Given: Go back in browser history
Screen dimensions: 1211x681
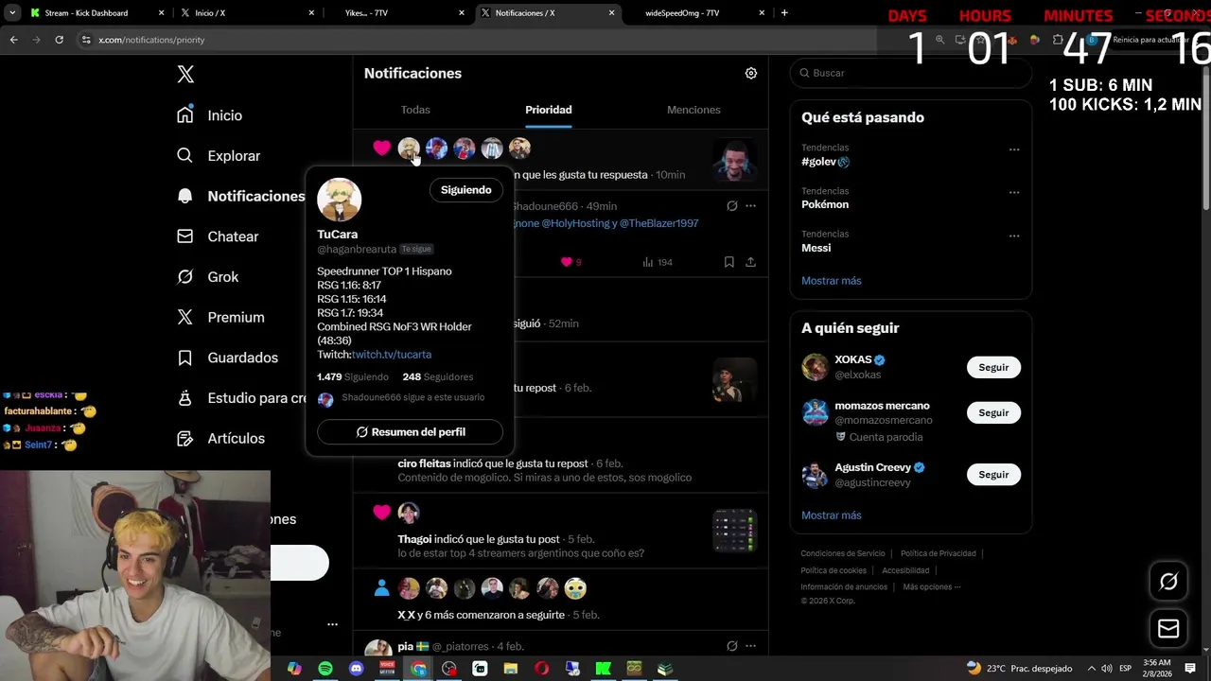Looking at the screenshot, I should tap(13, 40).
